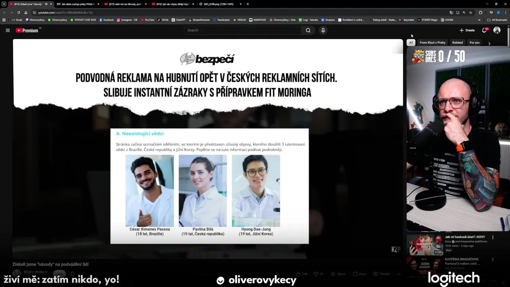Viewport: 510px width, 287px height.
Task: Open options menu for Kateřina Bradáčová video
Action: click(493, 259)
